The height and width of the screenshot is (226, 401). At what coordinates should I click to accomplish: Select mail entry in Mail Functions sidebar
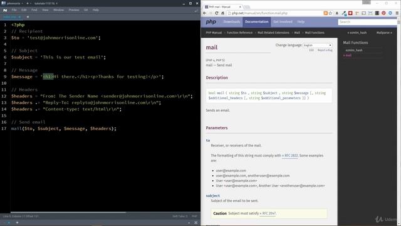(347, 55)
